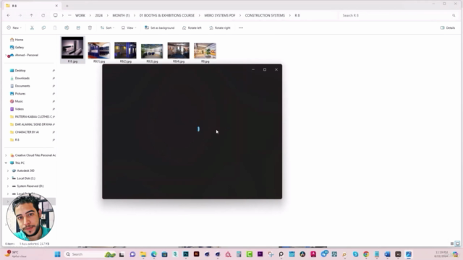Screen dimensions: 463x260
Task: Open the weather widget on taskbar
Action: 16,254
